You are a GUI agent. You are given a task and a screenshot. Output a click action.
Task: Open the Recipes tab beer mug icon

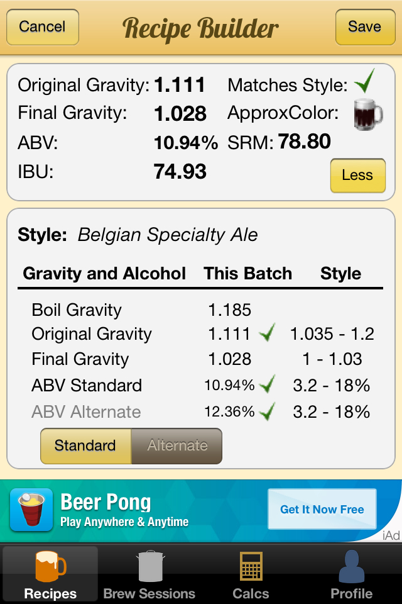point(50,566)
